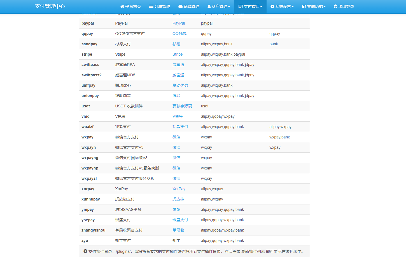Open the 平台首页 menu item

click(x=130, y=6)
